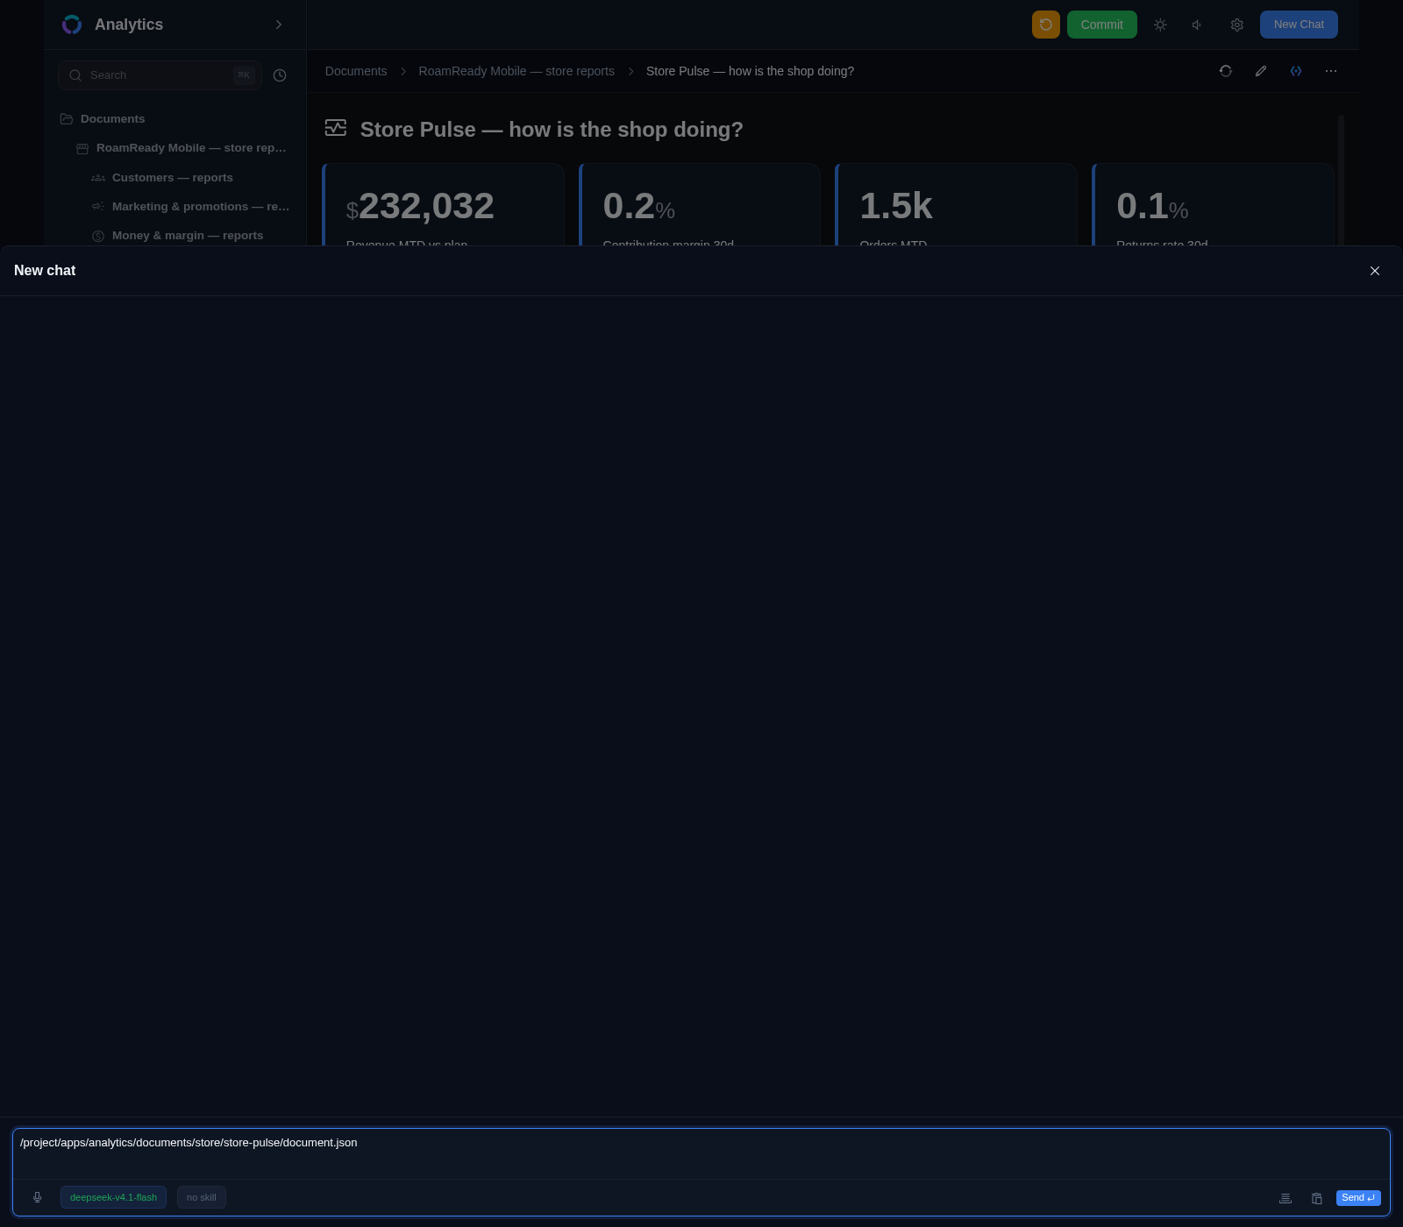Open the no skill selector
Image resolution: width=1403 pixels, height=1227 pixels.
coord(202,1197)
